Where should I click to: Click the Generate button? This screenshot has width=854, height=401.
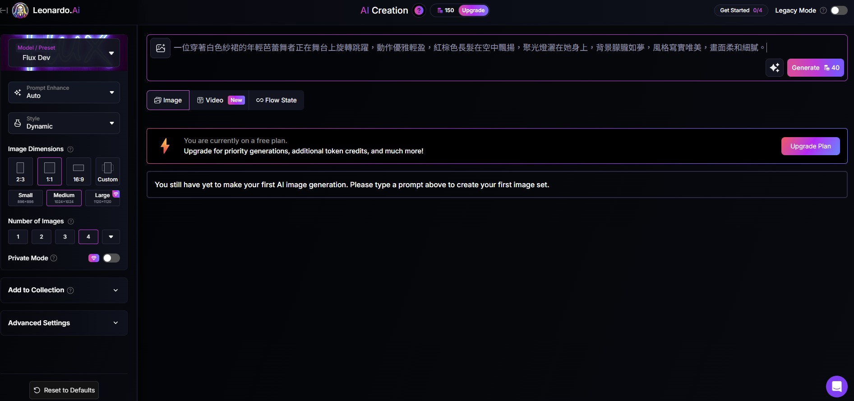(x=815, y=68)
